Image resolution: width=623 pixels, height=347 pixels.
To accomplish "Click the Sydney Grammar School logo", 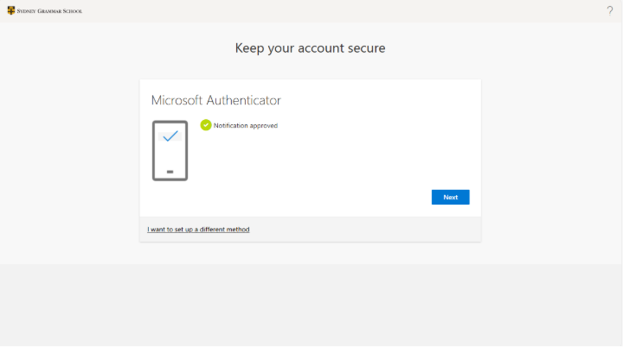I will 44,10.
